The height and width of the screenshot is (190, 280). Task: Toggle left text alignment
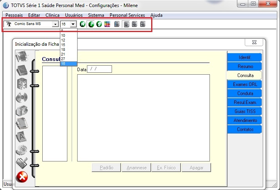tap(126, 24)
